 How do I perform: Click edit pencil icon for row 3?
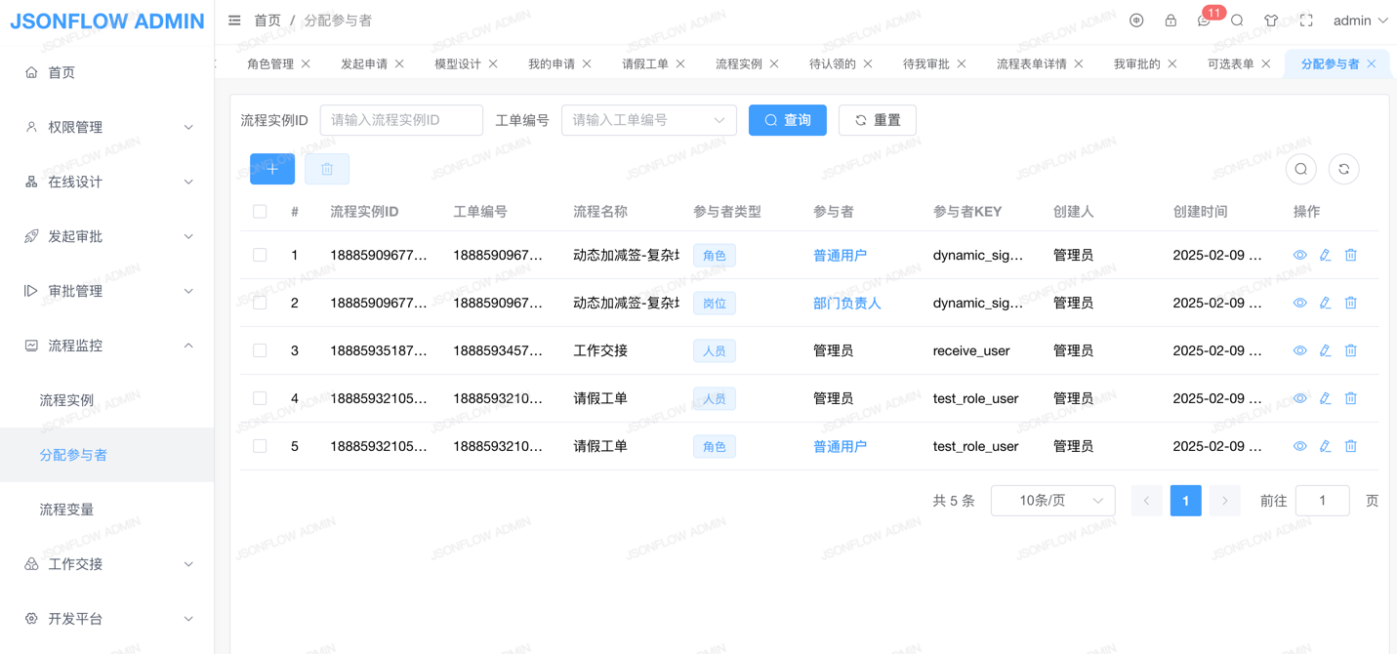pyautogui.click(x=1325, y=350)
